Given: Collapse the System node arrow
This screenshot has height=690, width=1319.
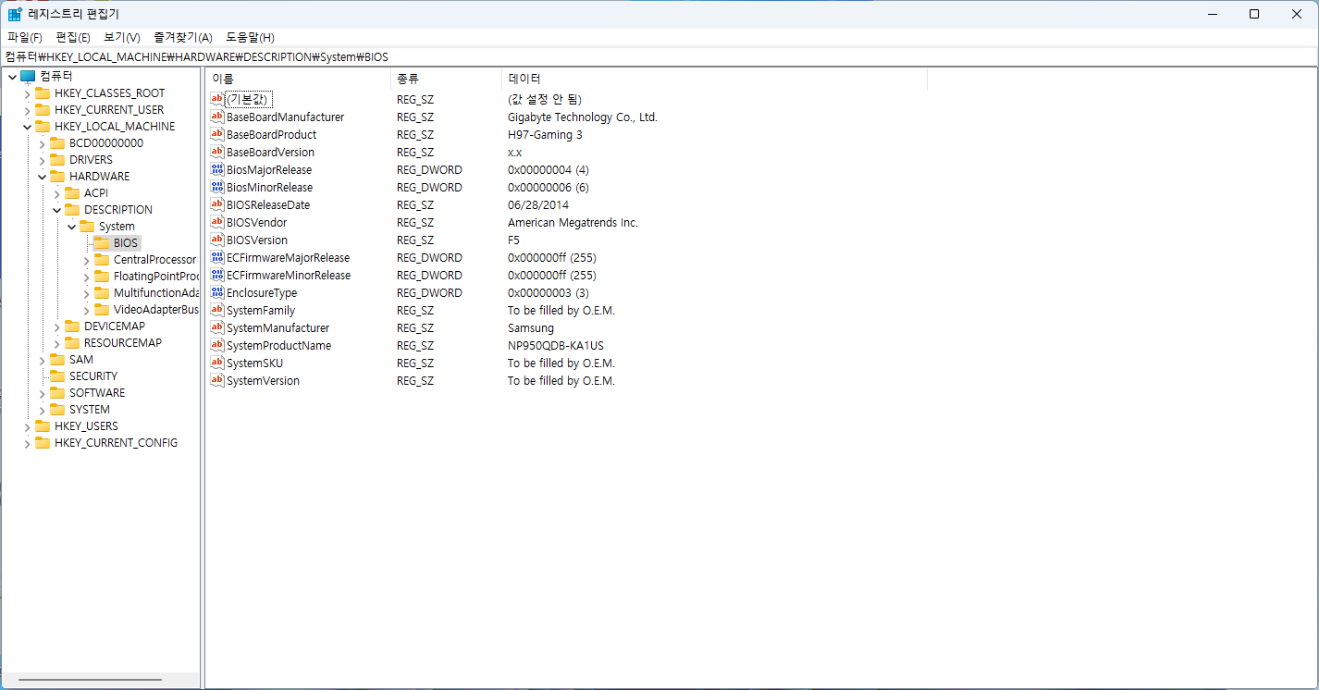Looking at the screenshot, I should pyautogui.click(x=71, y=227).
